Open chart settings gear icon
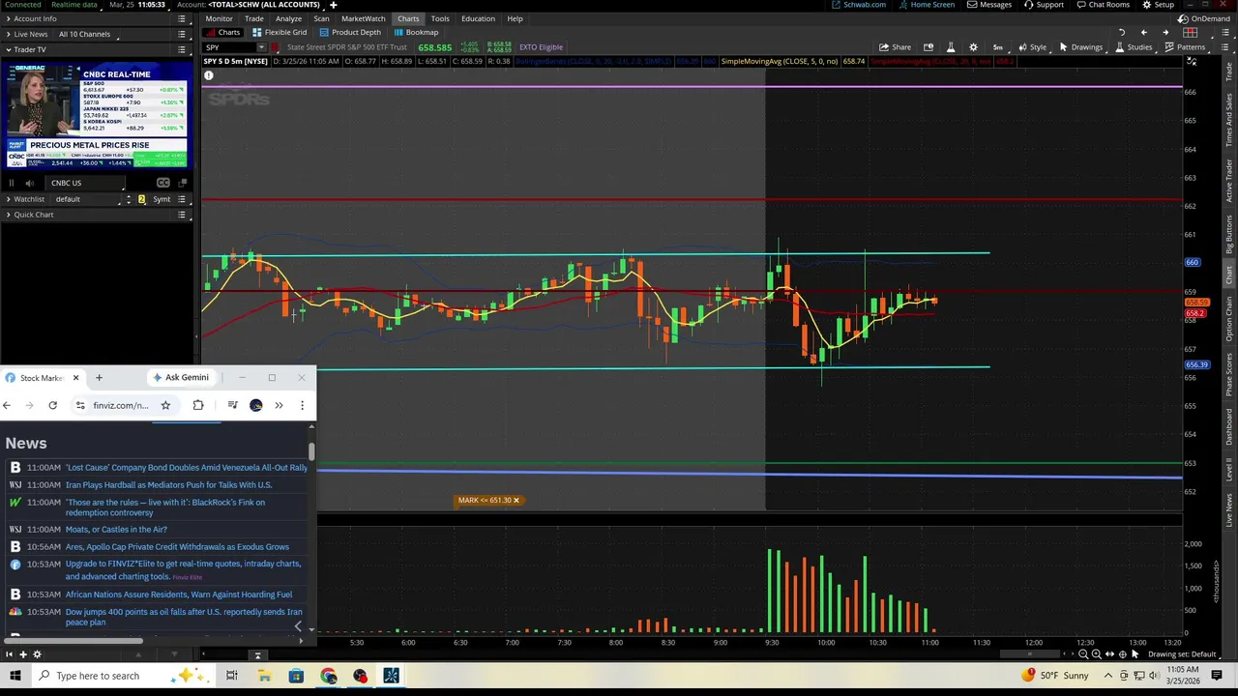The width and height of the screenshot is (1238, 696). click(x=973, y=47)
